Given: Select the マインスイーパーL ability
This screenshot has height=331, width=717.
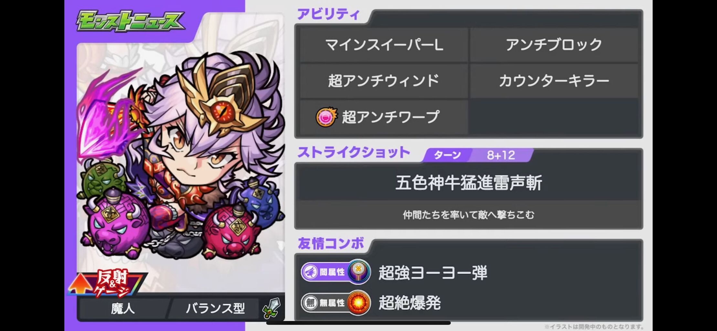Looking at the screenshot, I should (x=384, y=45).
